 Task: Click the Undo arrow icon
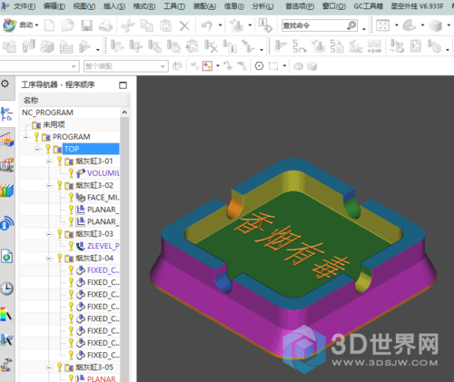(207, 25)
